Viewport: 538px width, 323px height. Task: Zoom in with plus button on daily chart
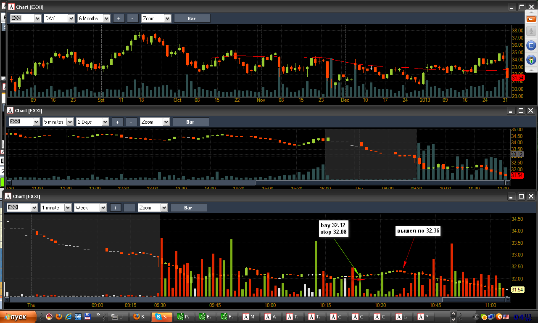click(x=119, y=19)
